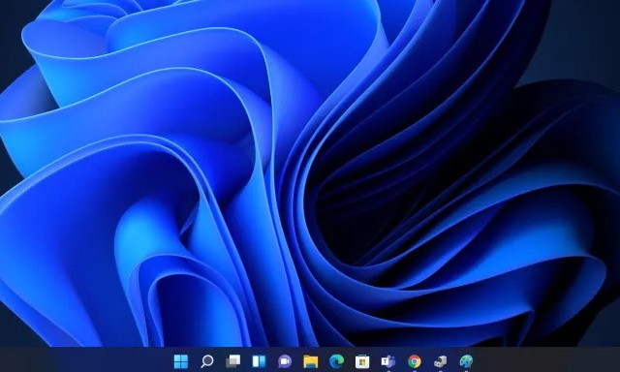620x372 pixels.
Task: Open Task View on the taskbar
Action: pos(232,361)
